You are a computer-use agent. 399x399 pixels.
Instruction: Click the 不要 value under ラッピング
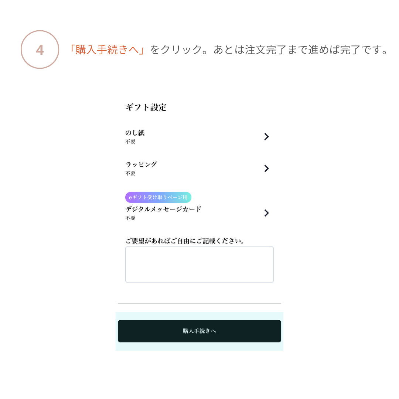[130, 174]
